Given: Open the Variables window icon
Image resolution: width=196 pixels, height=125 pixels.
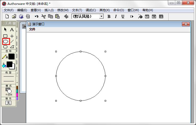Looking at the screenshot, I should pos(154,16).
